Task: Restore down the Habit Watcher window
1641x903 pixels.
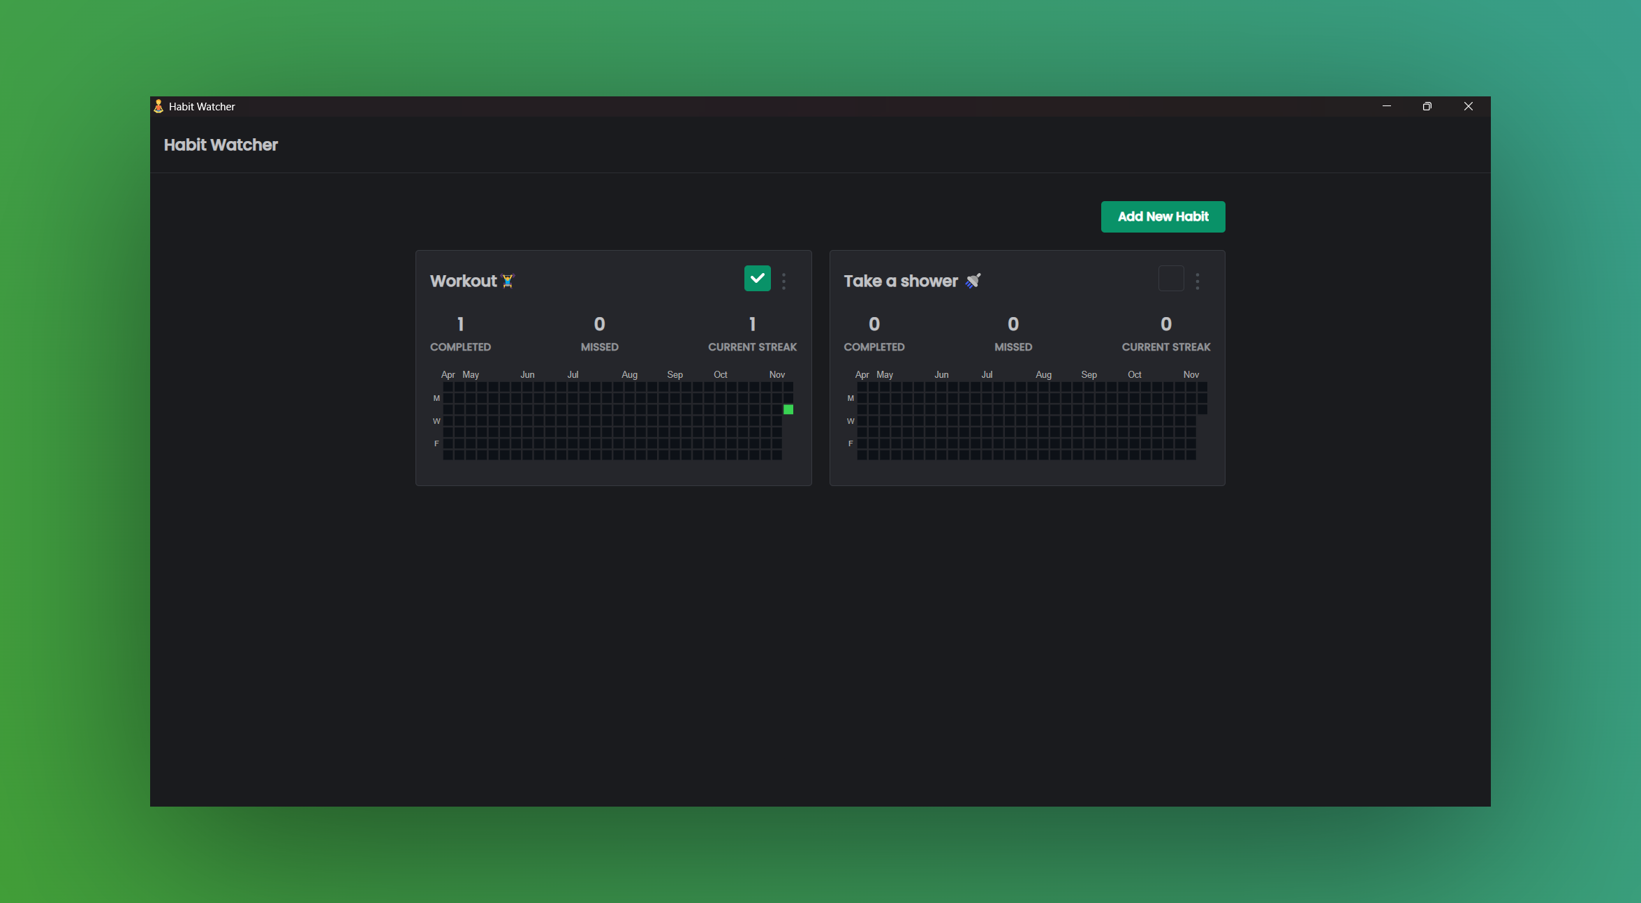Action: coord(1427,106)
